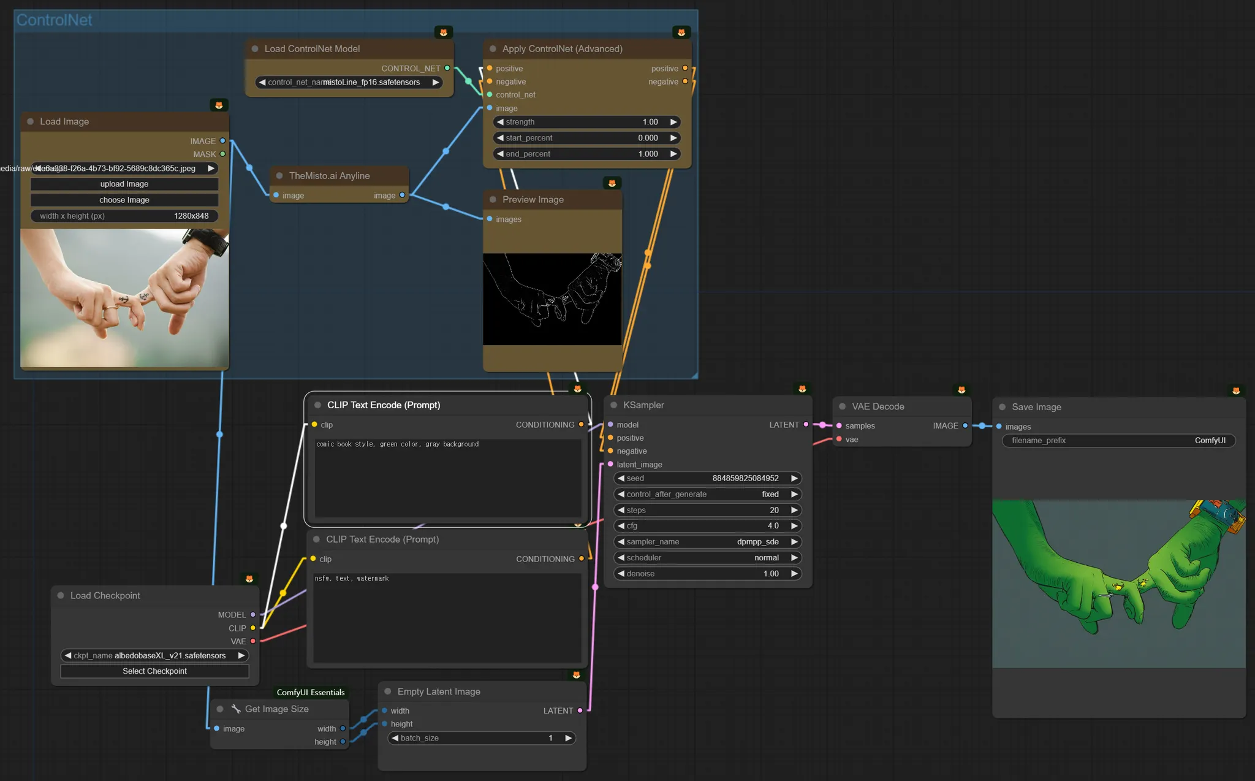Click the fox badge above Load Image node
Viewport: 1255px width, 781px height.
click(x=219, y=105)
